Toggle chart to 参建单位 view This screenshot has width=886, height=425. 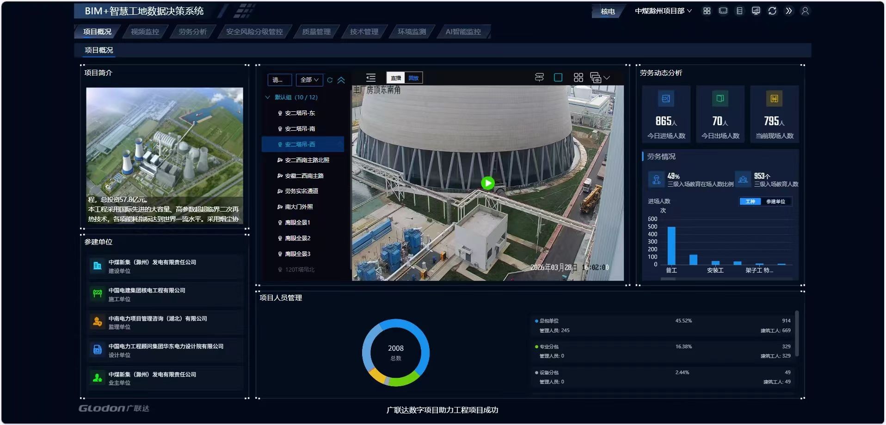pos(775,201)
